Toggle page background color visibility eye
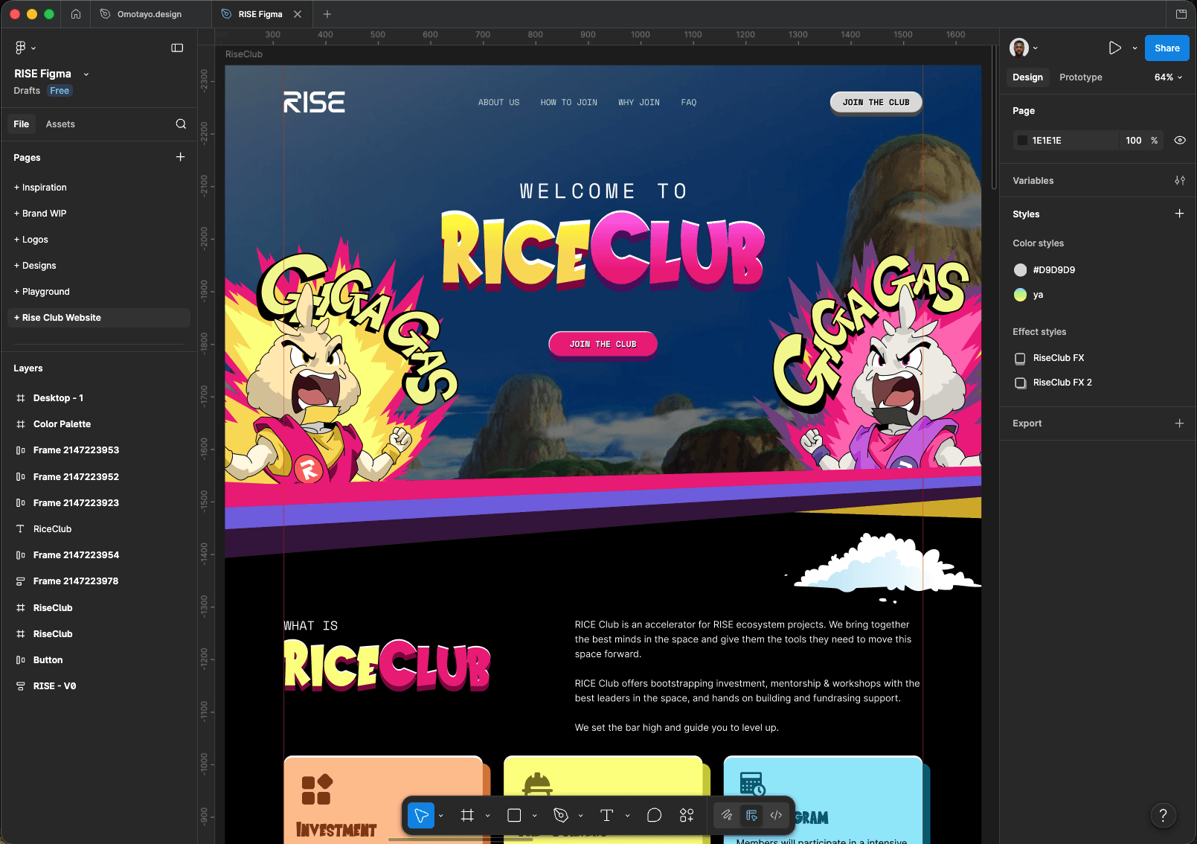The image size is (1197, 844). (x=1180, y=140)
